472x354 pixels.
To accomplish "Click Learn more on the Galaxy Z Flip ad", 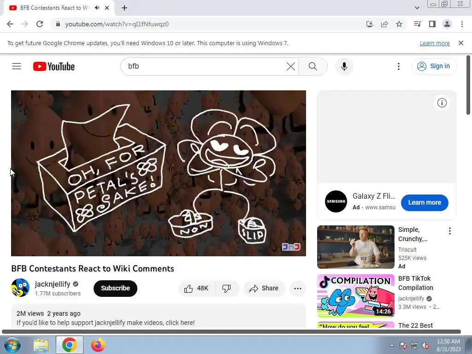I will [425, 203].
